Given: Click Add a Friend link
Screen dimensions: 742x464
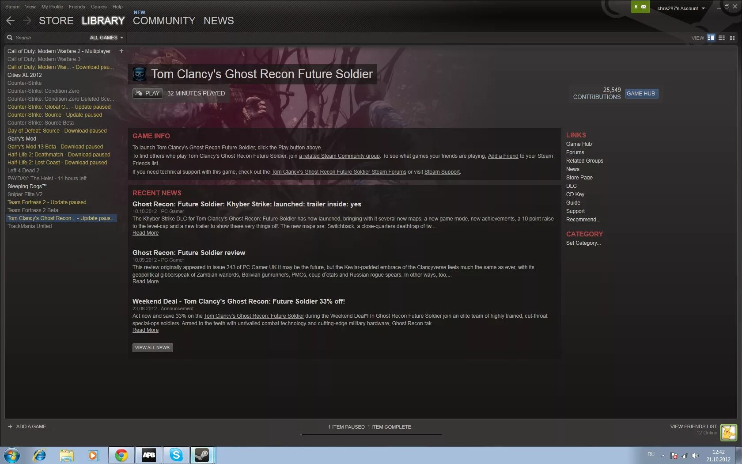Looking at the screenshot, I should click(x=503, y=156).
